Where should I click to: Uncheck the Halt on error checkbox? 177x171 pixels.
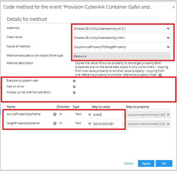pyautogui.click(x=74, y=87)
